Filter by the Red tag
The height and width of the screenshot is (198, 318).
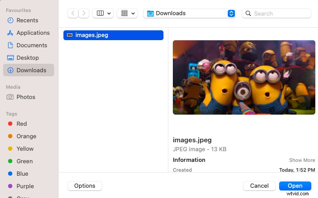[29, 124]
